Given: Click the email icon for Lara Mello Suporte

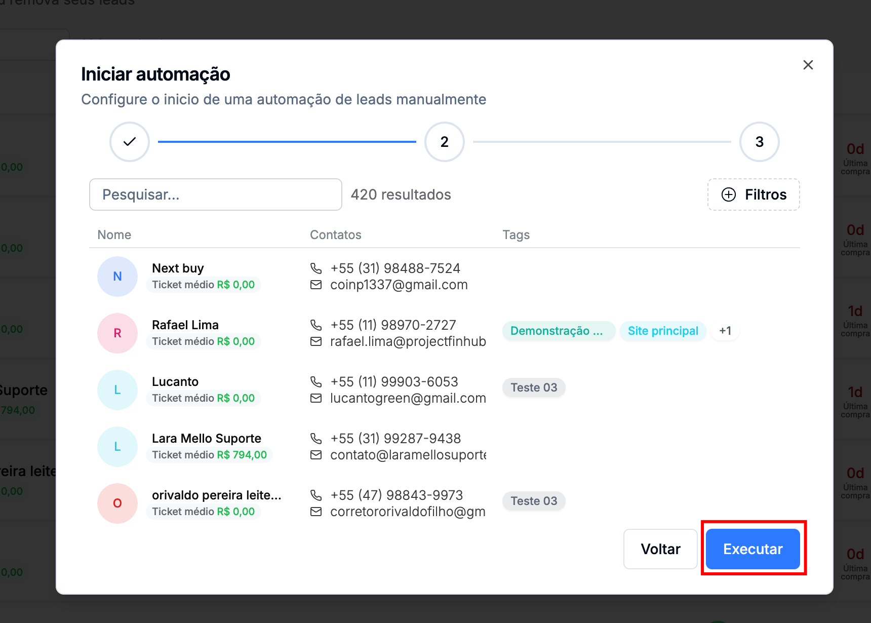Looking at the screenshot, I should (x=316, y=455).
